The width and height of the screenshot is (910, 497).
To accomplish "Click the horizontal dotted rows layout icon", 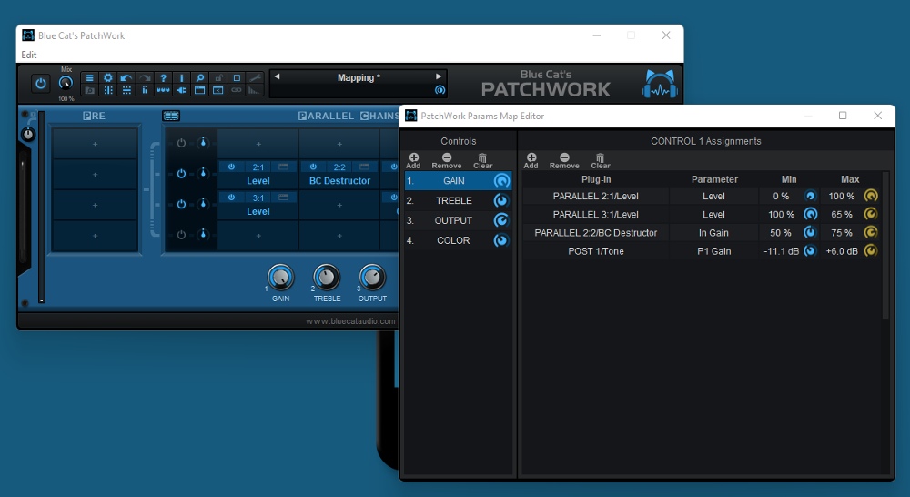I will pos(126,90).
